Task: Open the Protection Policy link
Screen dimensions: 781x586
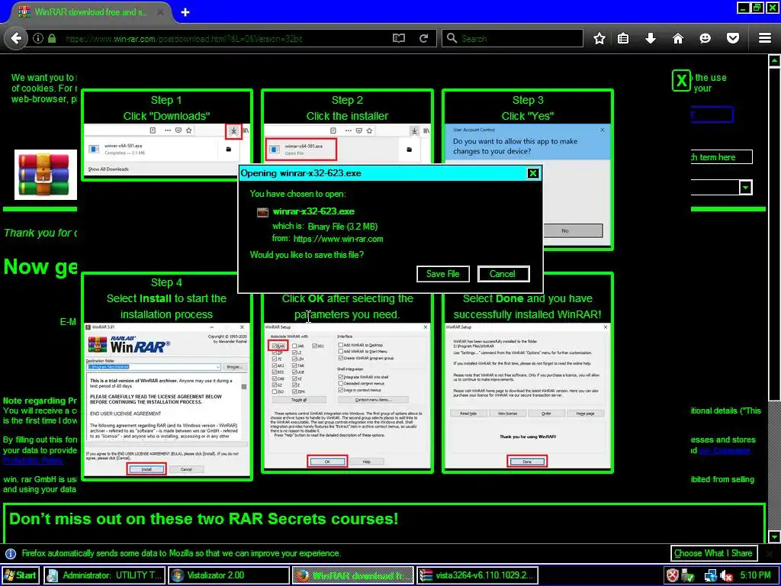Action: pyautogui.click(x=33, y=460)
